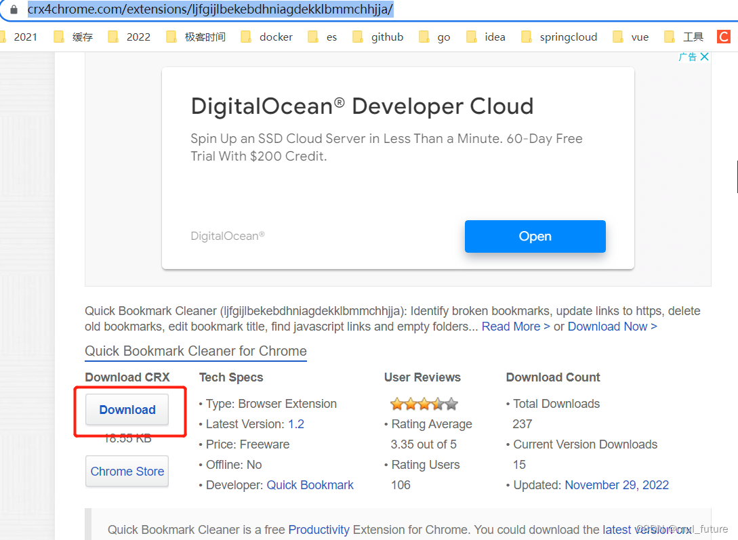The image size is (738, 540).
Task: Click the DigitalOcean Developer Cloud ad title
Action: click(362, 106)
